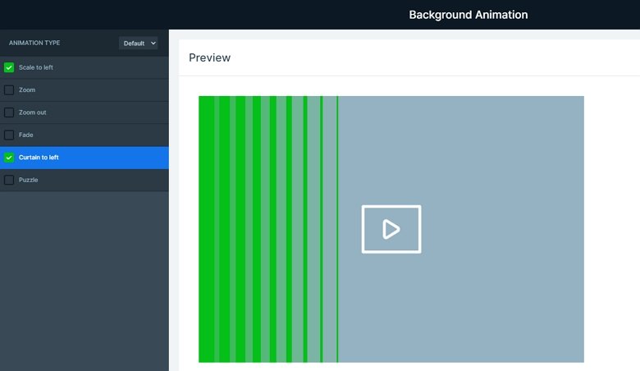Select the Scale to left row label

36,67
